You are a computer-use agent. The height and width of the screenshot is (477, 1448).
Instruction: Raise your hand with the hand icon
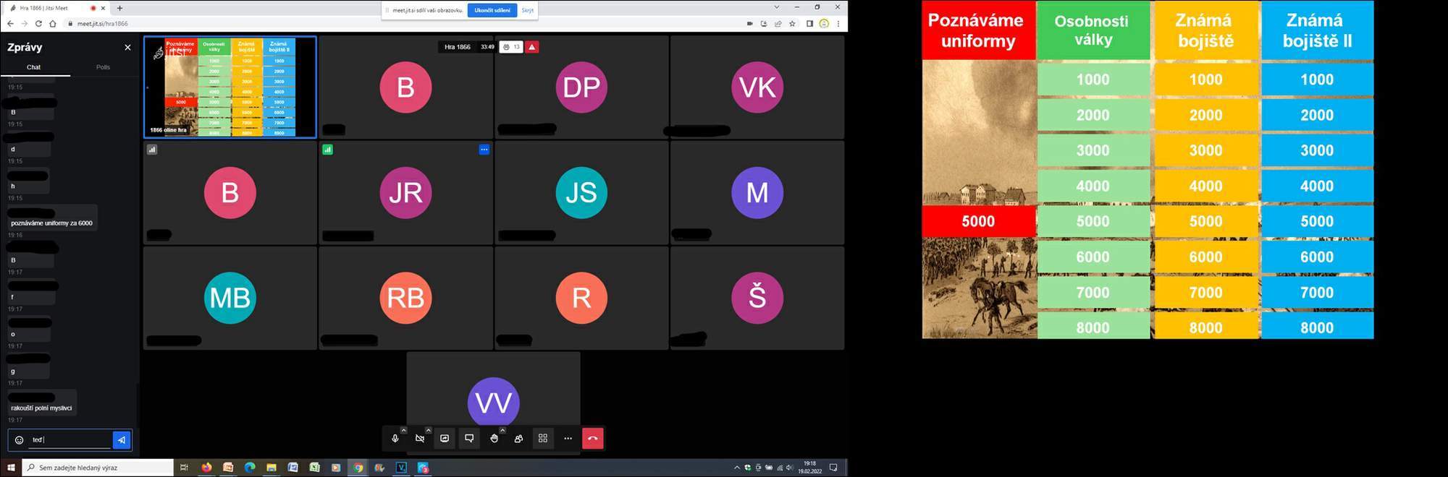494,439
